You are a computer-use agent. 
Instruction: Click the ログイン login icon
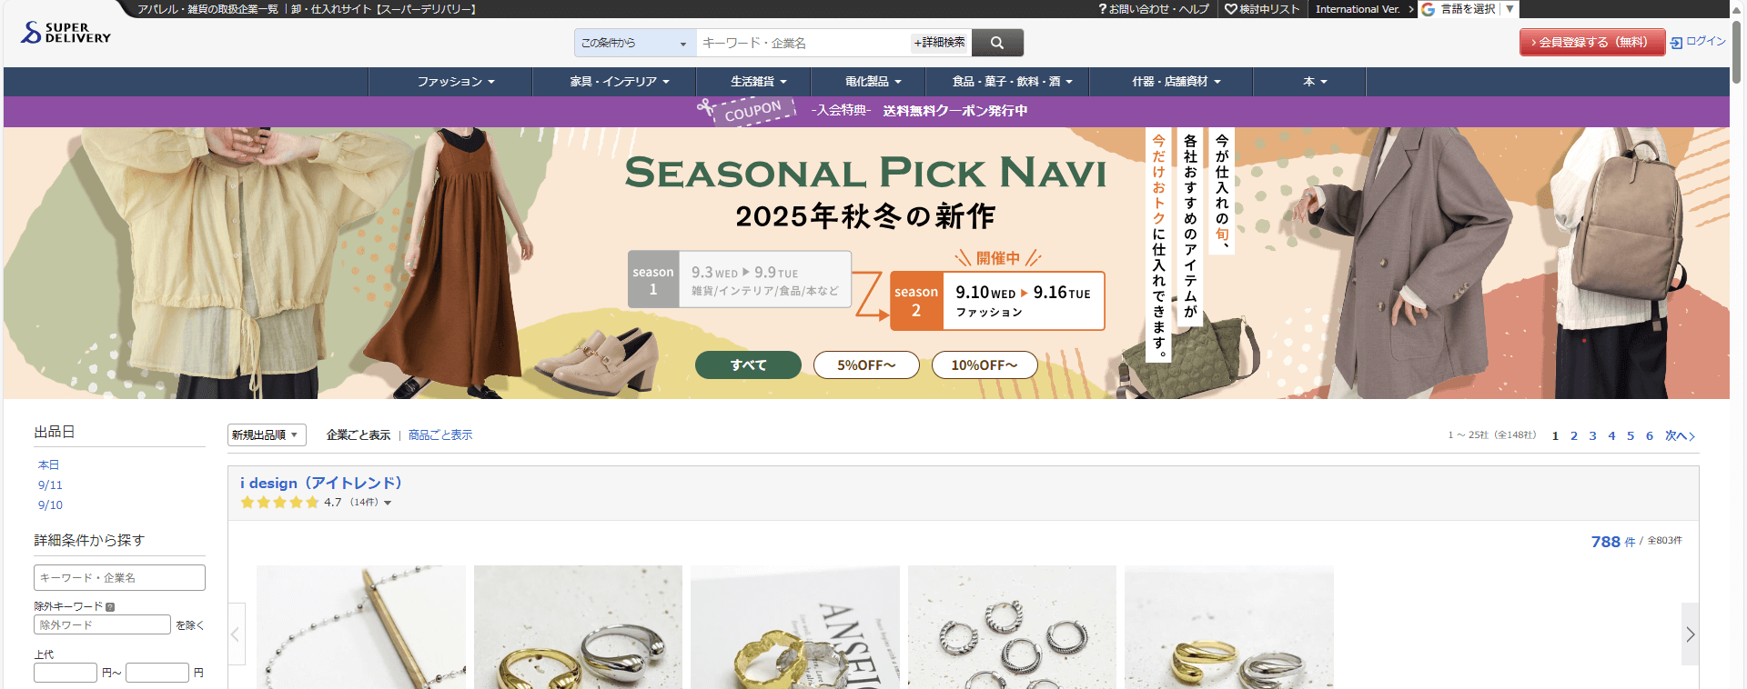point(1676,43)
